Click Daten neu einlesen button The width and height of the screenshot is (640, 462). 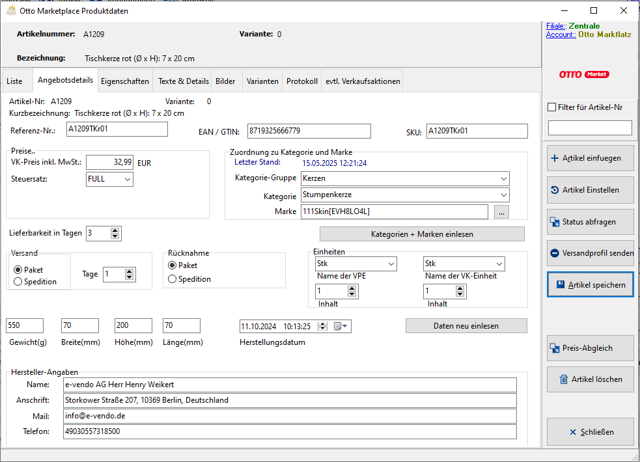click(466, 326)
